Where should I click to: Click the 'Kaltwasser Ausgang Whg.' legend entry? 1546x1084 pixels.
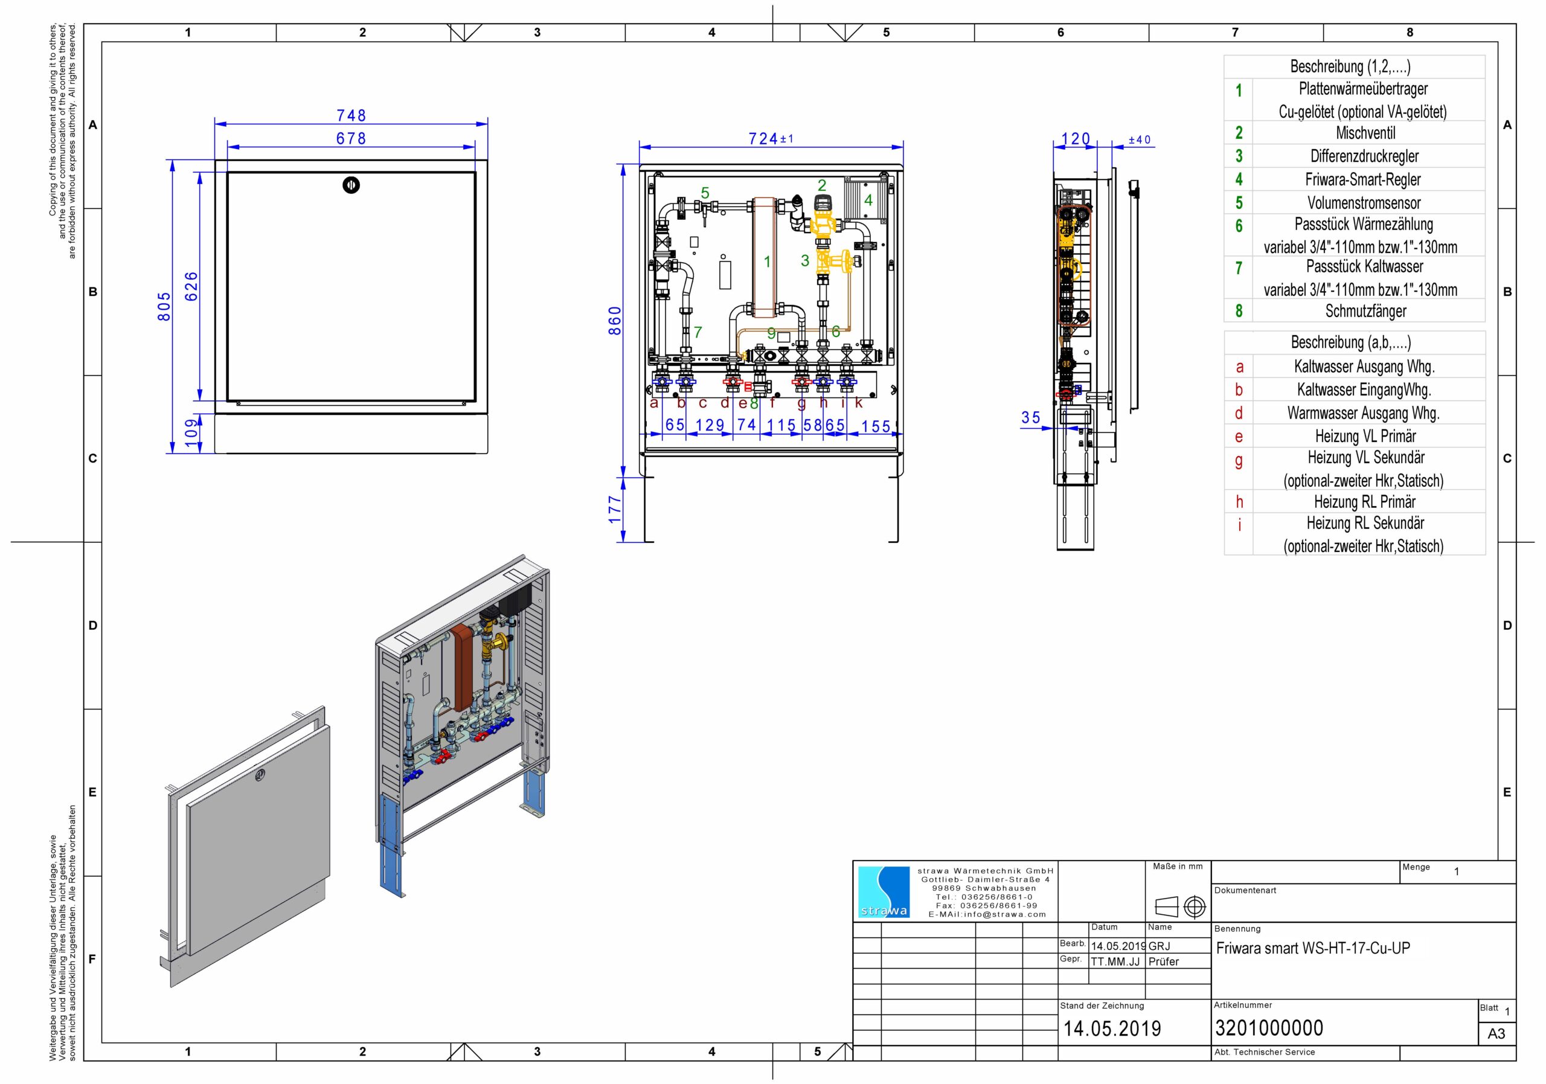pyautogui.click(x=1364, y=367)
